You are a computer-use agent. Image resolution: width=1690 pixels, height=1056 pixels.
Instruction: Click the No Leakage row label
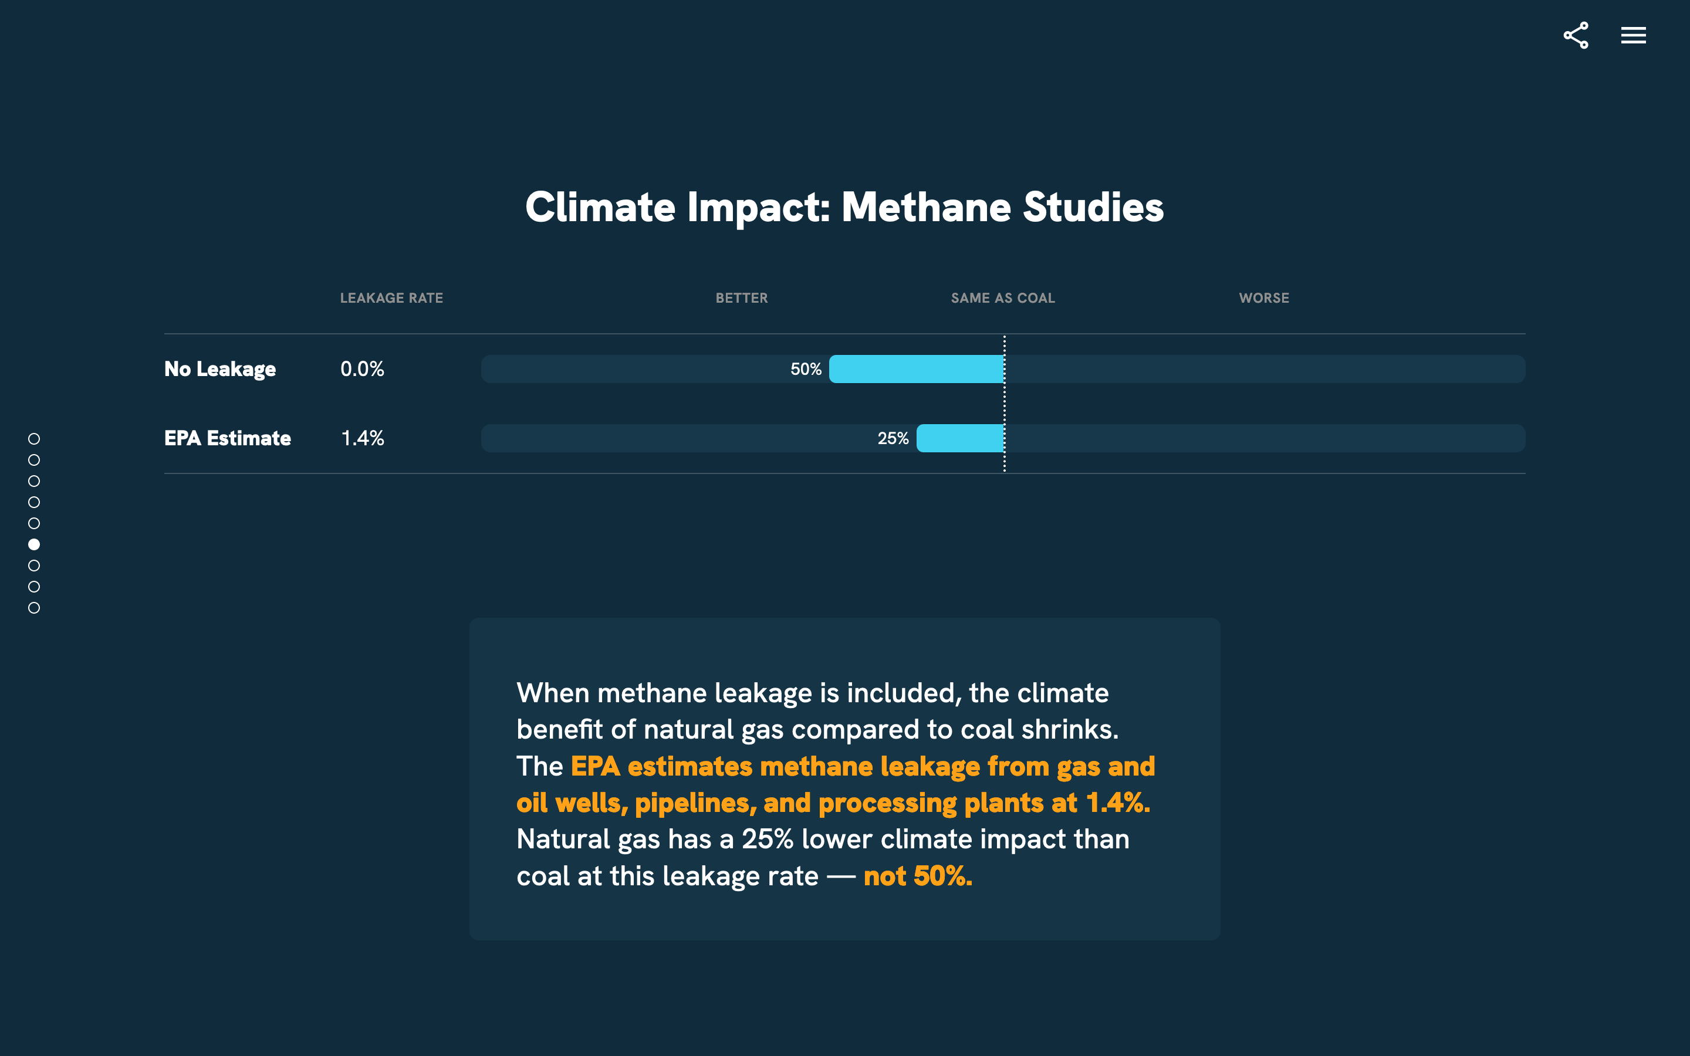pos(219,369)
